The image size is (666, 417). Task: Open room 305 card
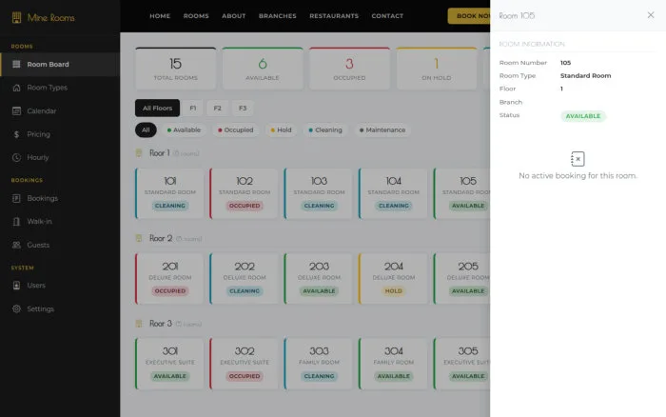pyautogui.click(x=461, y=364)
